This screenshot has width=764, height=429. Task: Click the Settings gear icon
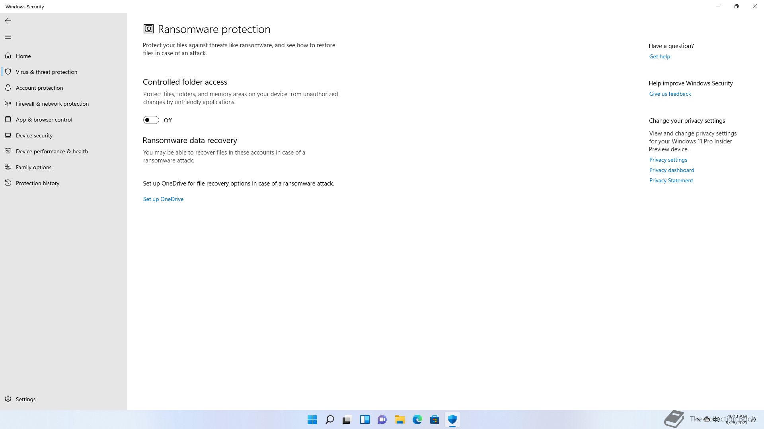pyautogui.click(x=8, y=399)
